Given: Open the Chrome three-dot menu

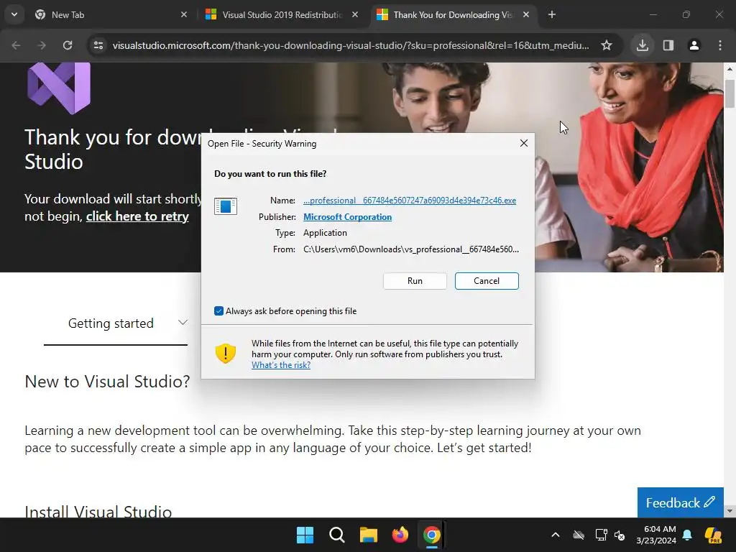Looking at the screenshot, I should 720,45.
